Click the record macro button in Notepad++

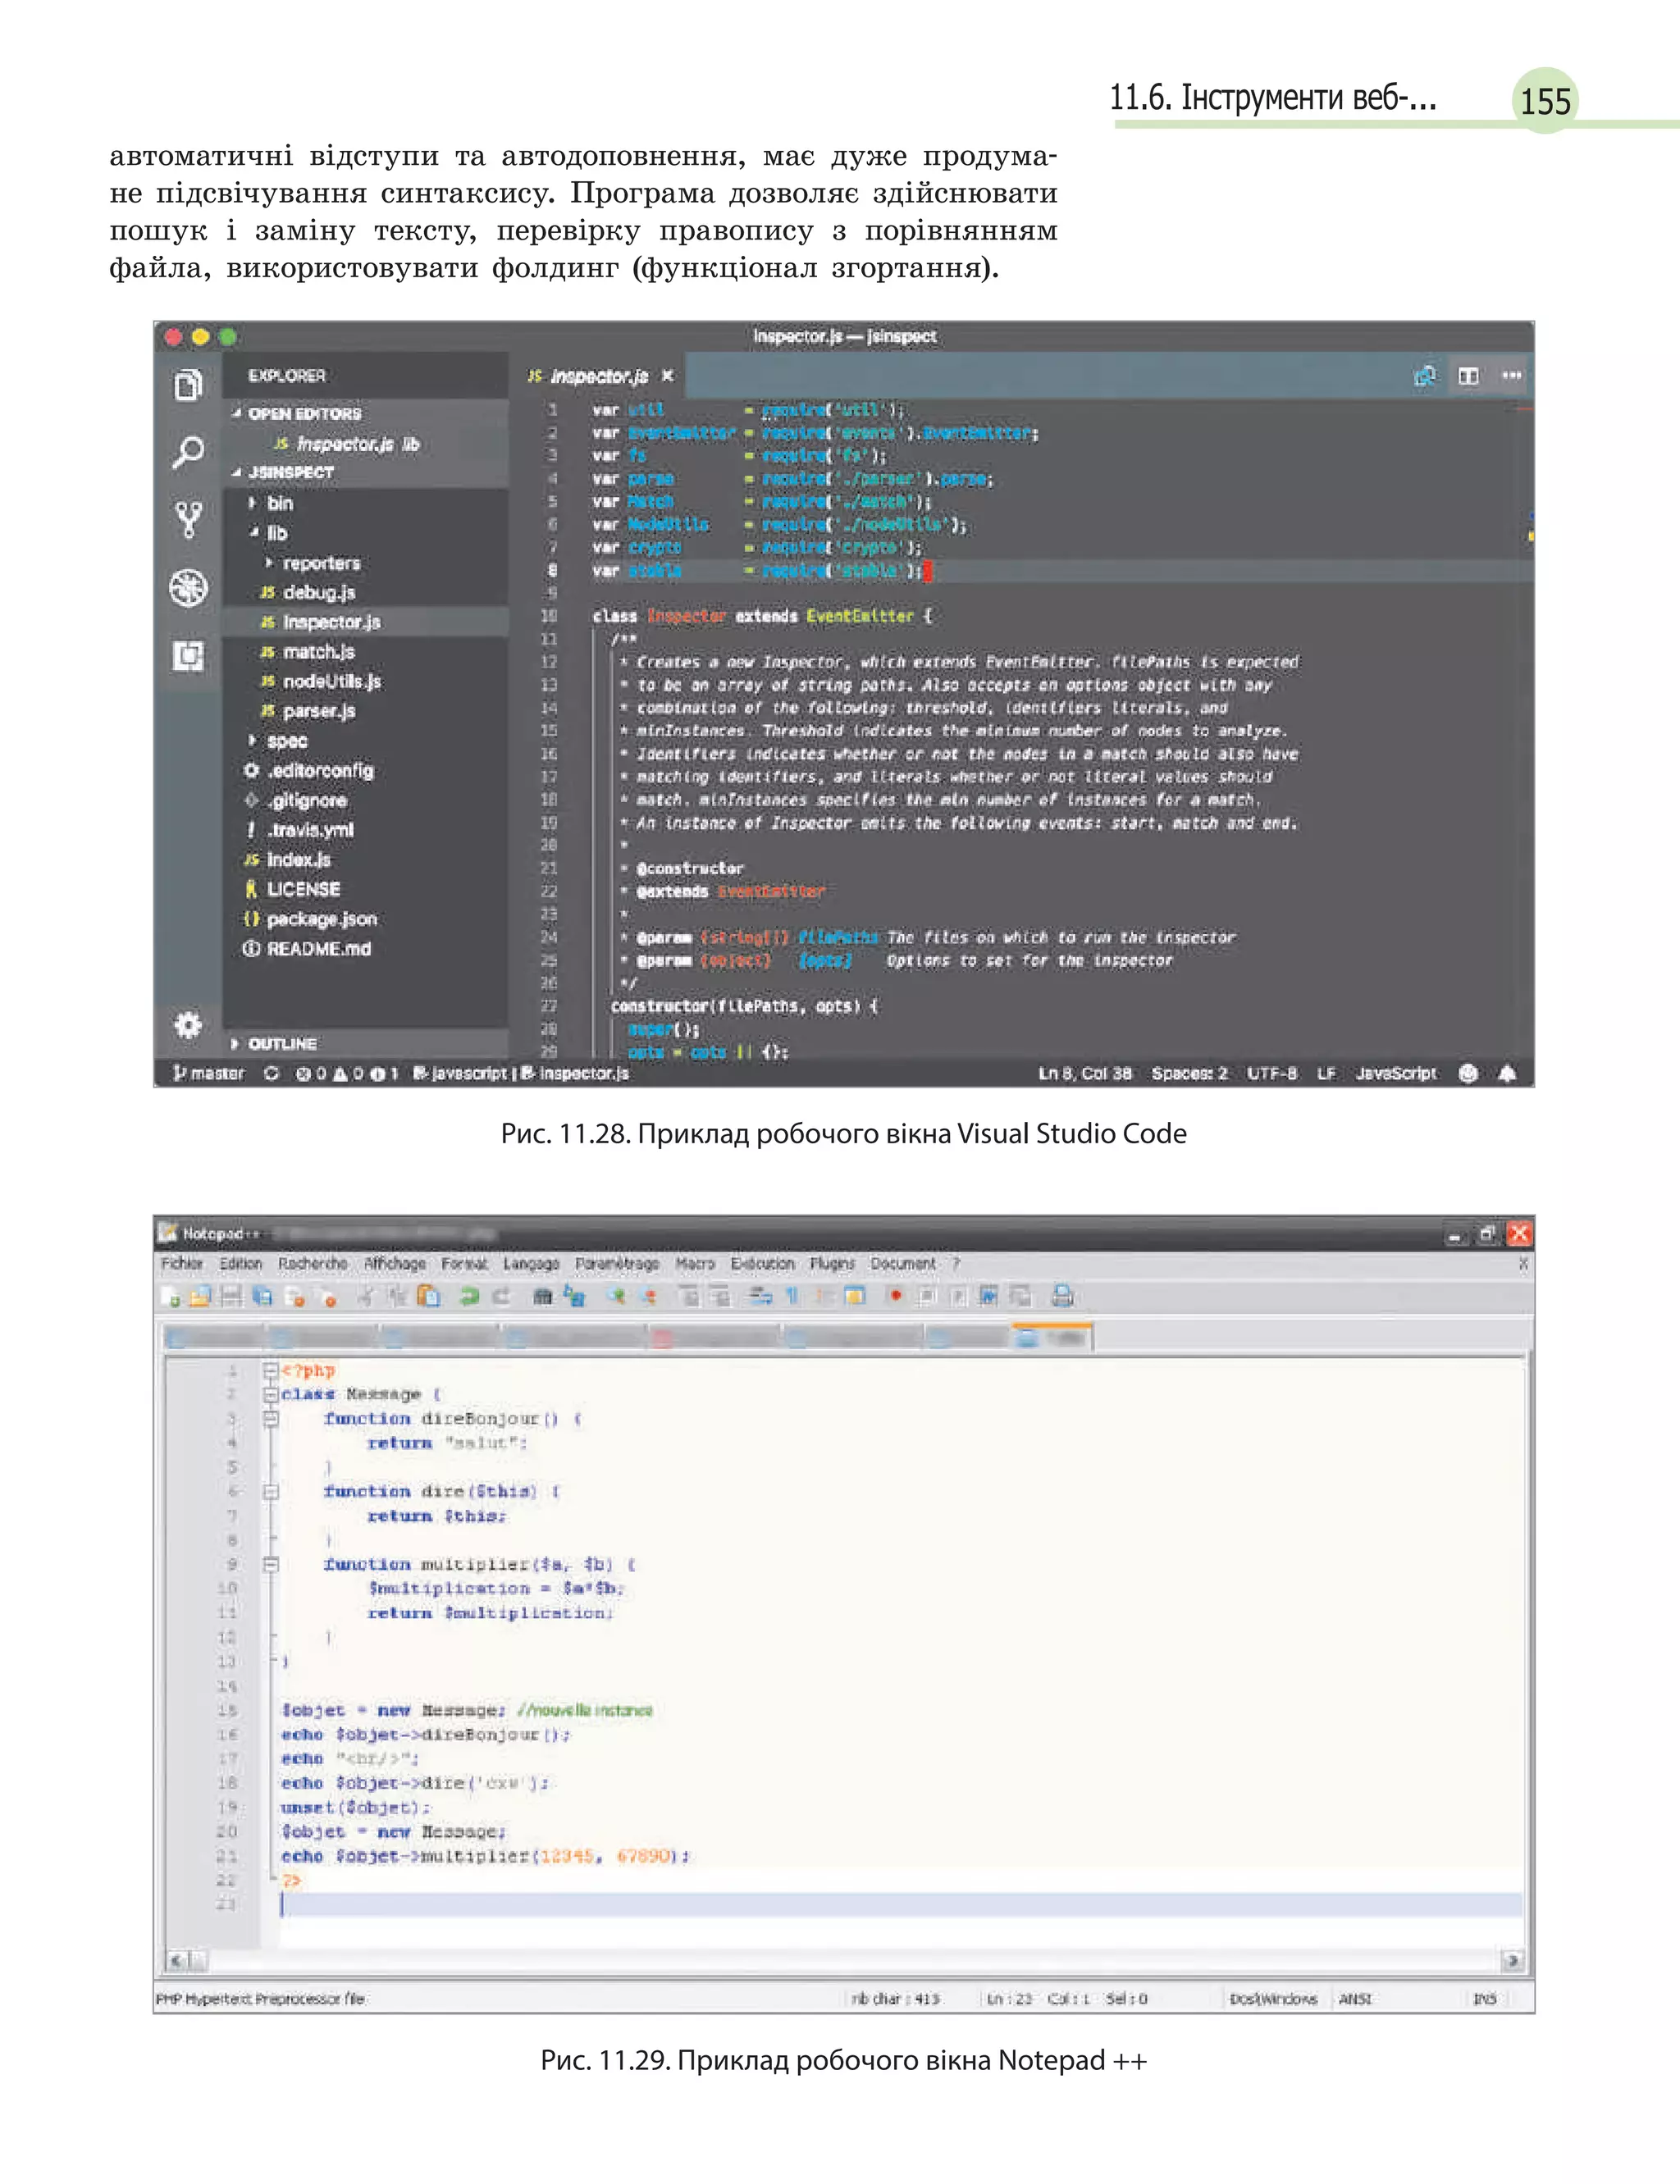coord(895,1297)
